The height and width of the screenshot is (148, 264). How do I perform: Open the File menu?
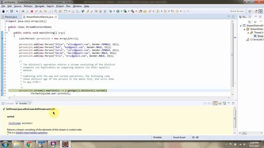click(x=3, y=6)
